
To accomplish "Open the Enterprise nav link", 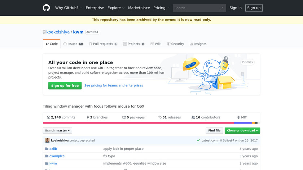I will pyautogui.click(x=95, y=8).
